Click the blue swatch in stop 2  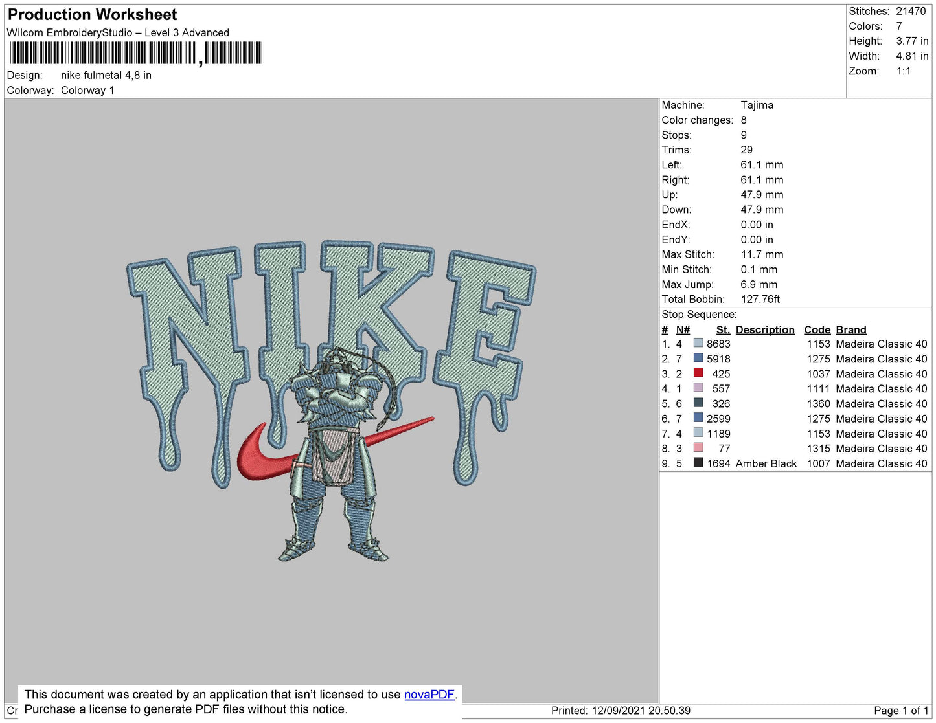coord(698,358)
